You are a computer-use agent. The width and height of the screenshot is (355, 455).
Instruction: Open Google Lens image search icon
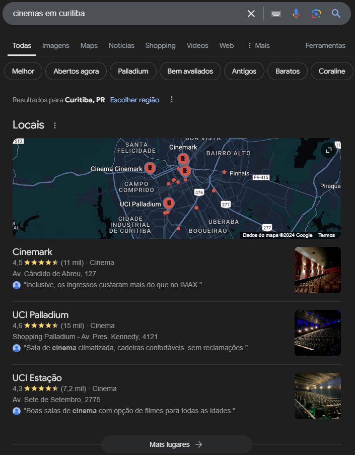tap(316, 14)
